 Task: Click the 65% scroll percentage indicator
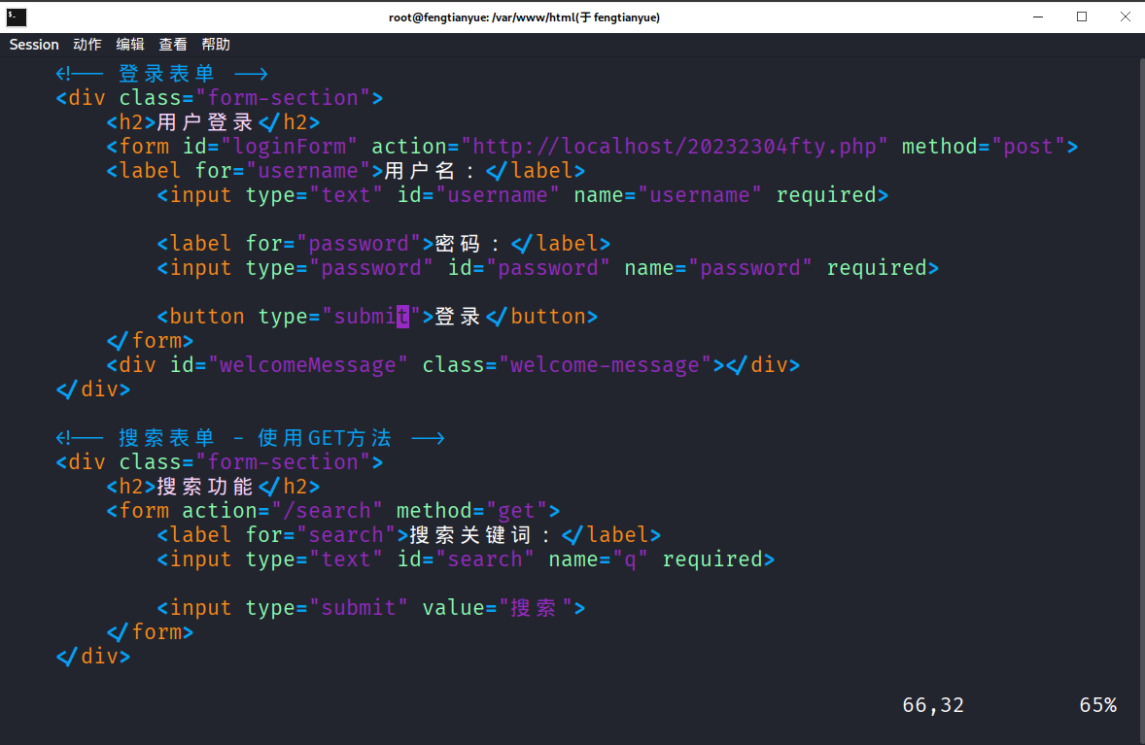[1098, 705]
